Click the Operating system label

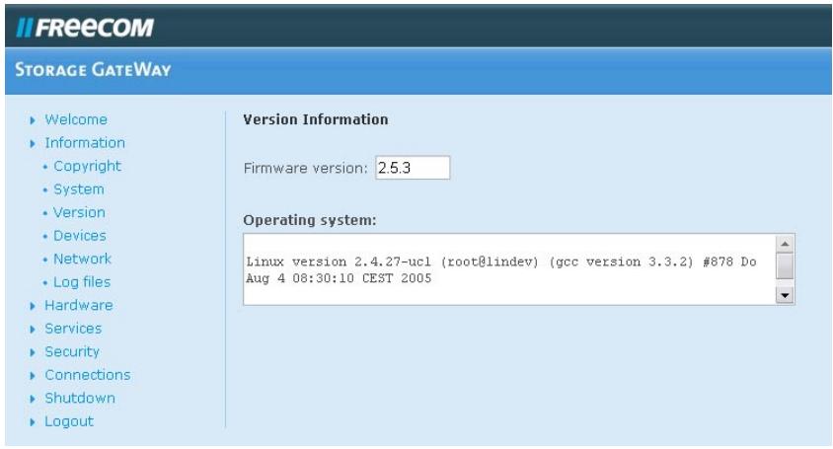click(310, 220)
